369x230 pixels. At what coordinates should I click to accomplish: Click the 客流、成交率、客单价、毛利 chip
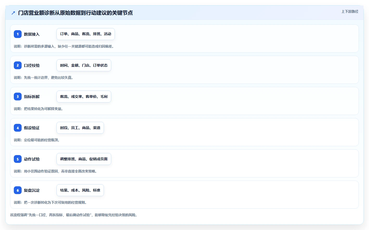[x=84, y=97]
